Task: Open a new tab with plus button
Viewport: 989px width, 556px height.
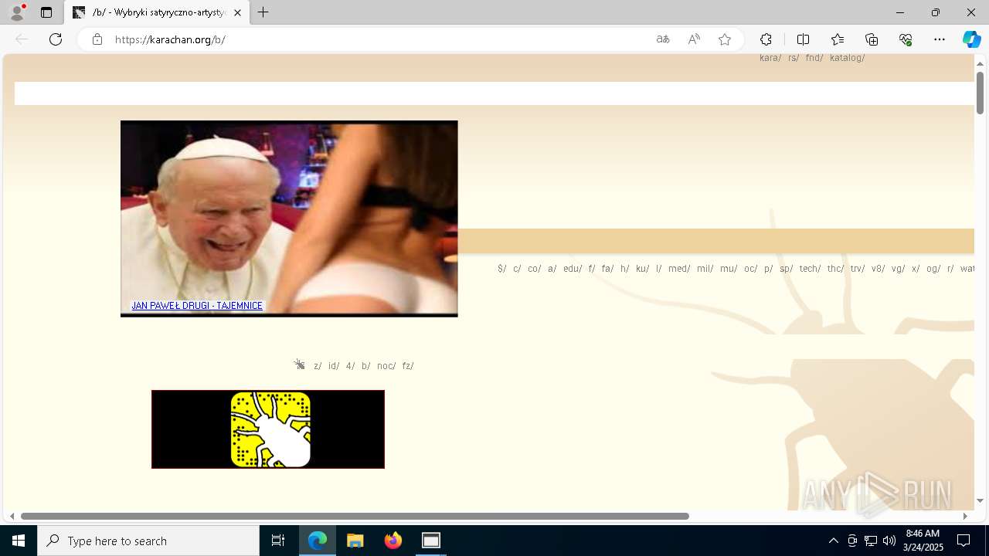Action: point(263,12)
